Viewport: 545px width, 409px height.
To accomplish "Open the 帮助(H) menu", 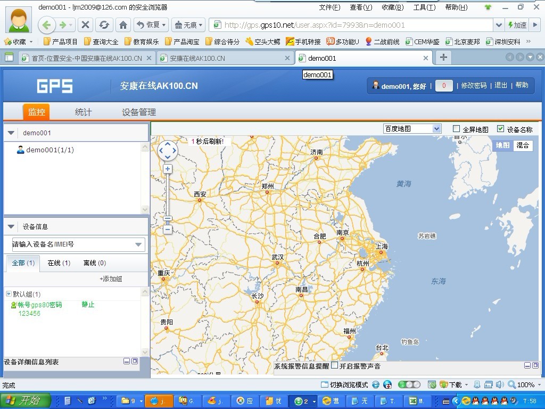I will pyautogui.click(x=456, y=7).
